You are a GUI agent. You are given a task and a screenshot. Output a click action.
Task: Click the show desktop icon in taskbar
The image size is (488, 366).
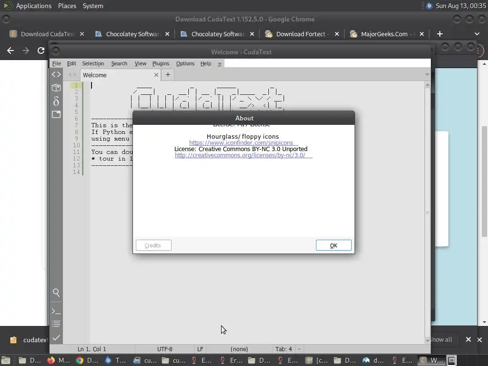(x=5, y=360)
